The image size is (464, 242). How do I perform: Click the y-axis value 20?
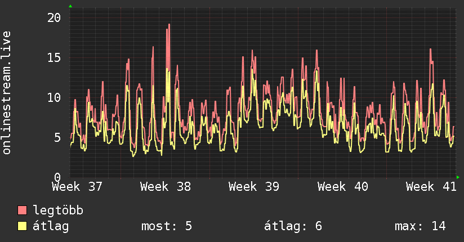point(54,18)
